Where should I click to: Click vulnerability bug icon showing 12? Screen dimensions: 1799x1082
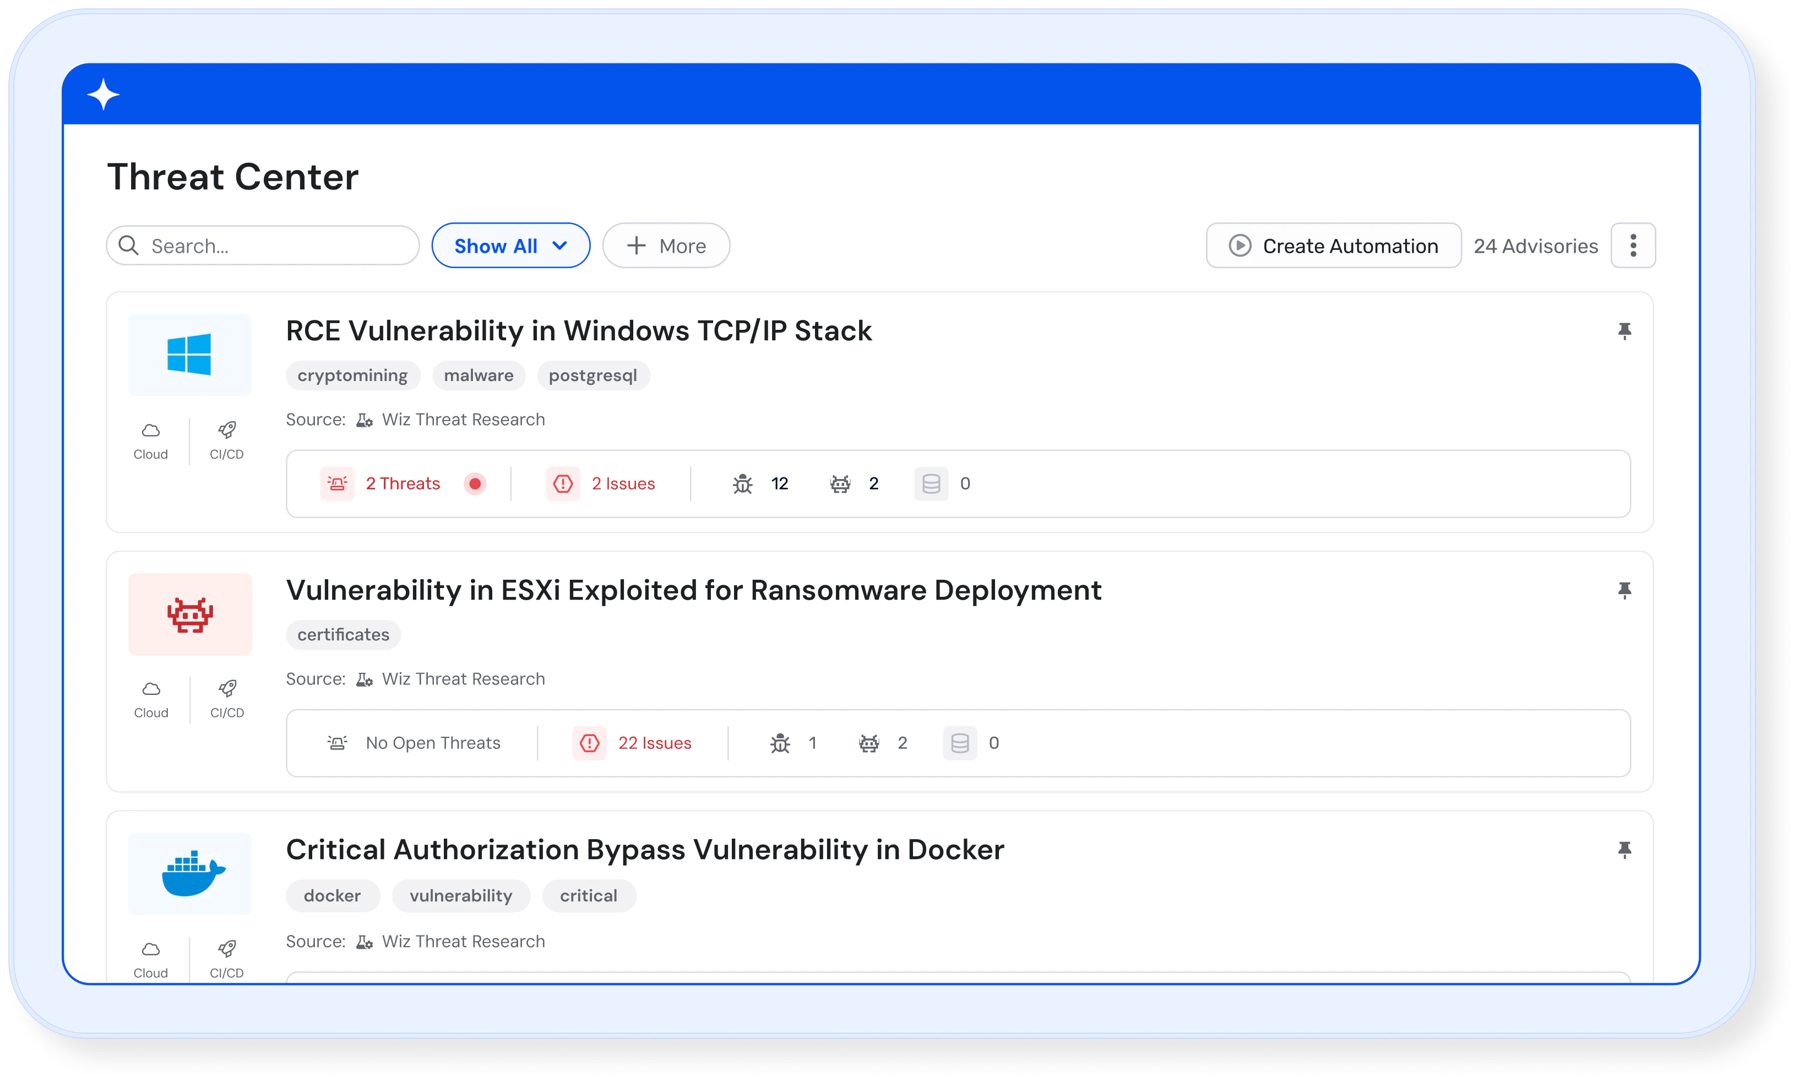click(742, 483)
